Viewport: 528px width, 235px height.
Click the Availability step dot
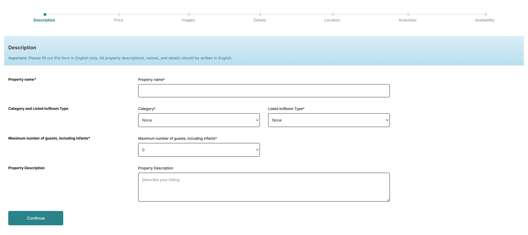point(485,14)
